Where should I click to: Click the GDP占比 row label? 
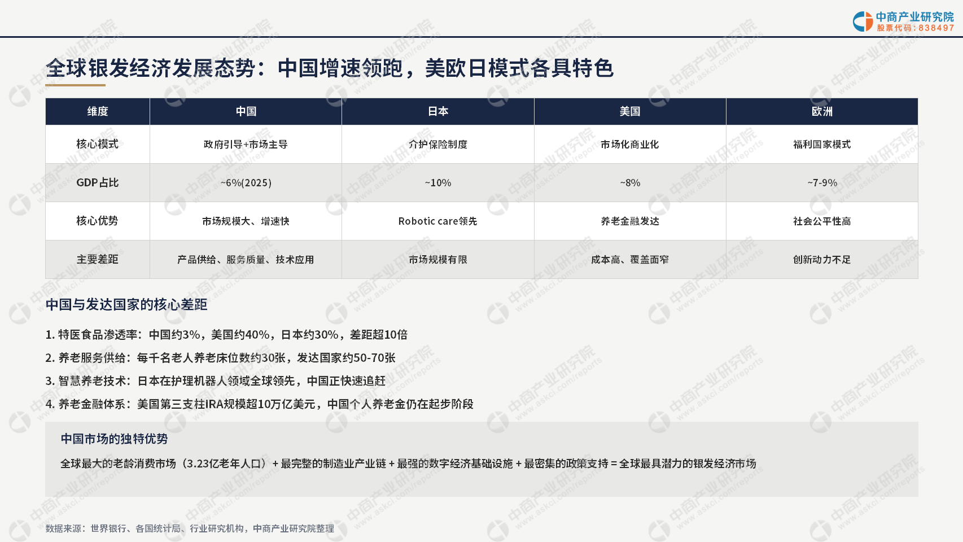click(x=98, y=182)
